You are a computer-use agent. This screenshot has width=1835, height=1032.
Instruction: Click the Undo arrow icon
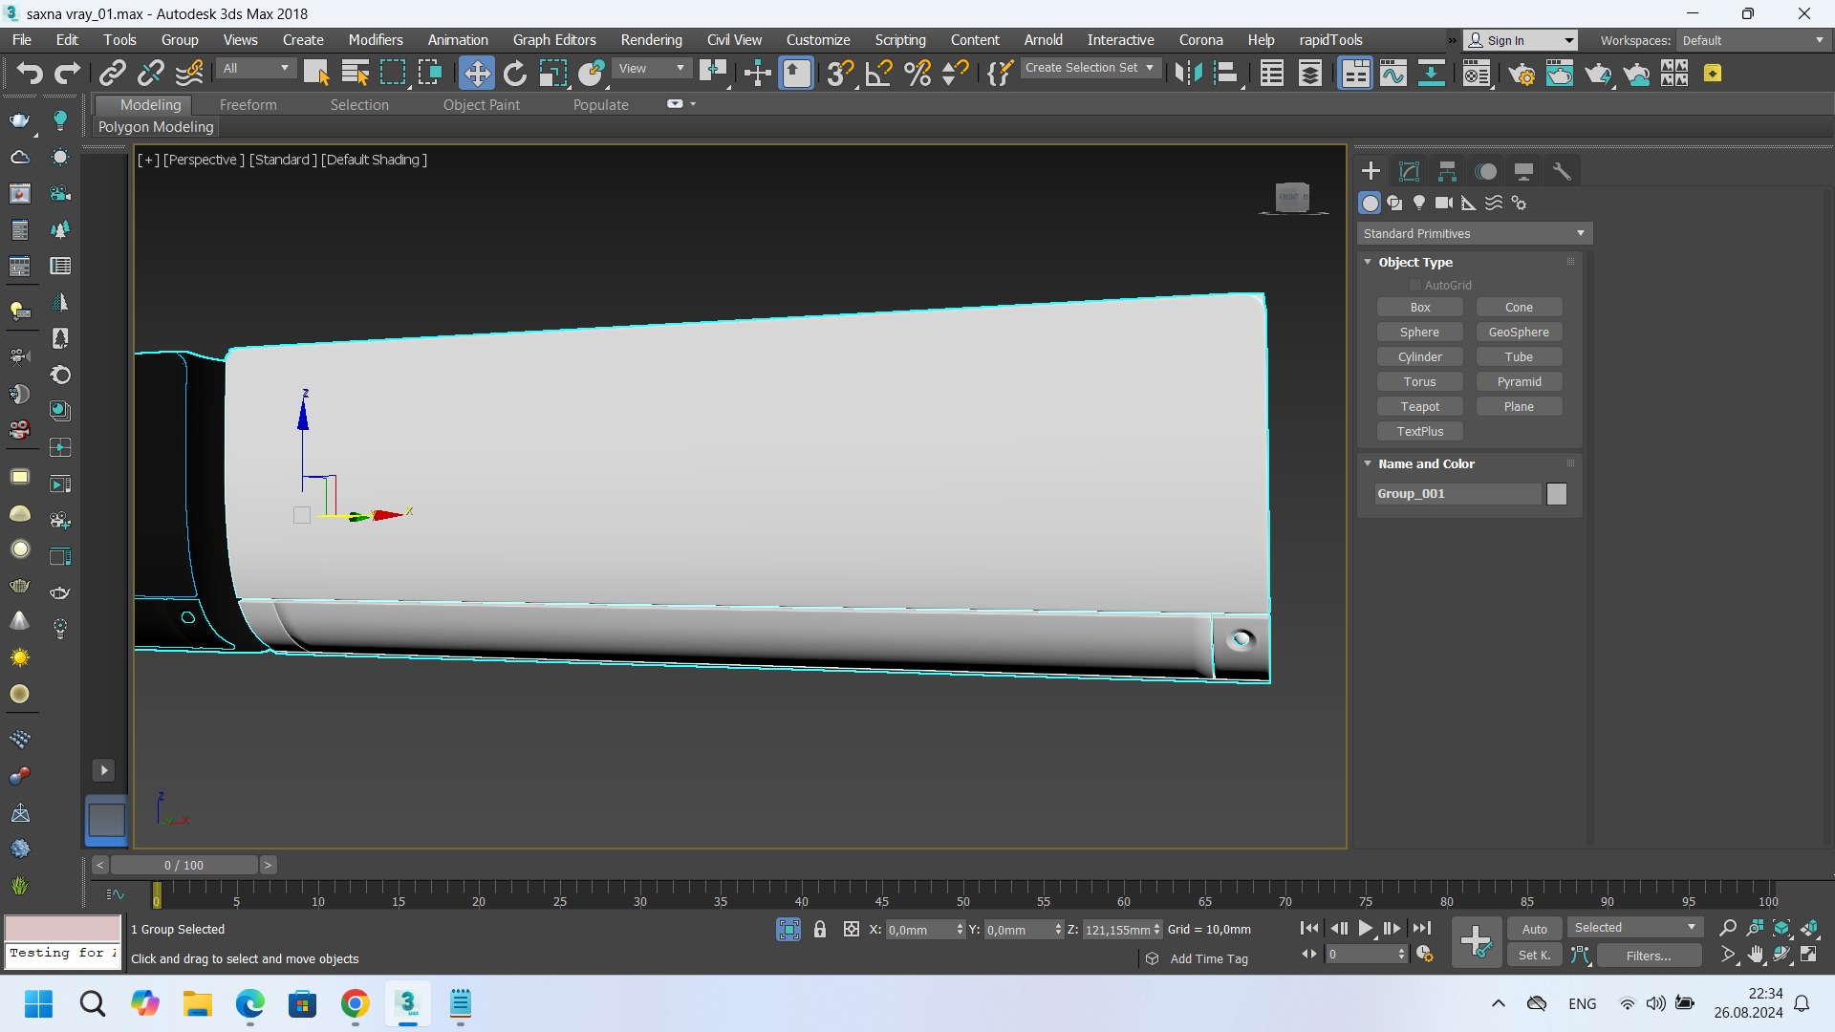pos(29,74)
